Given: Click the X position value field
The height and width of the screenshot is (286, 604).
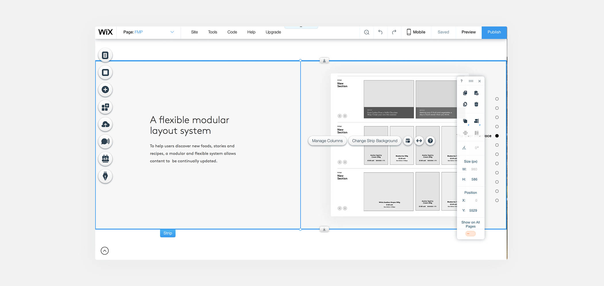Looking at the screenshot, I should click(476, 201).
